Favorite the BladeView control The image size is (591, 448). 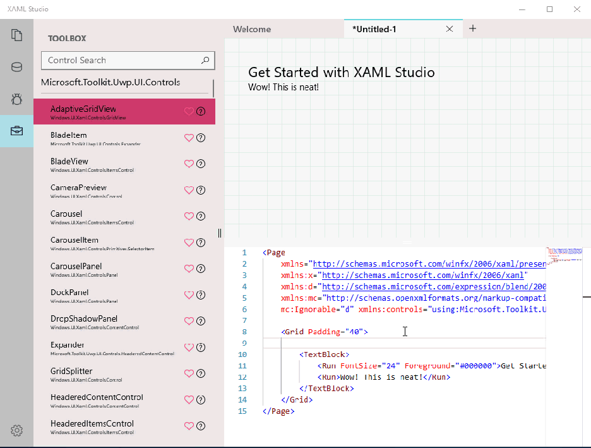click(x=188, y=163)
